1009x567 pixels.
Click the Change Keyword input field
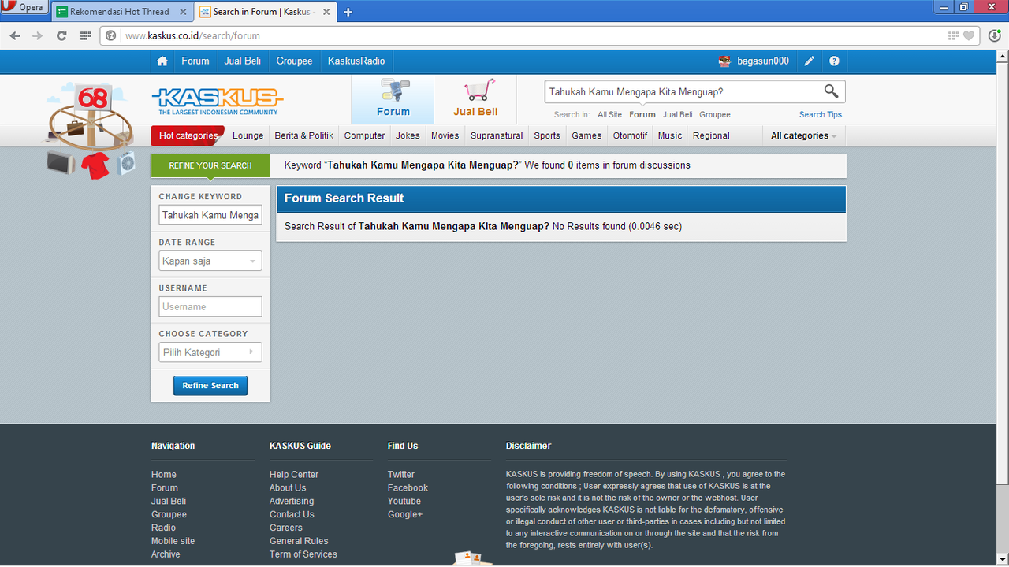210,215
